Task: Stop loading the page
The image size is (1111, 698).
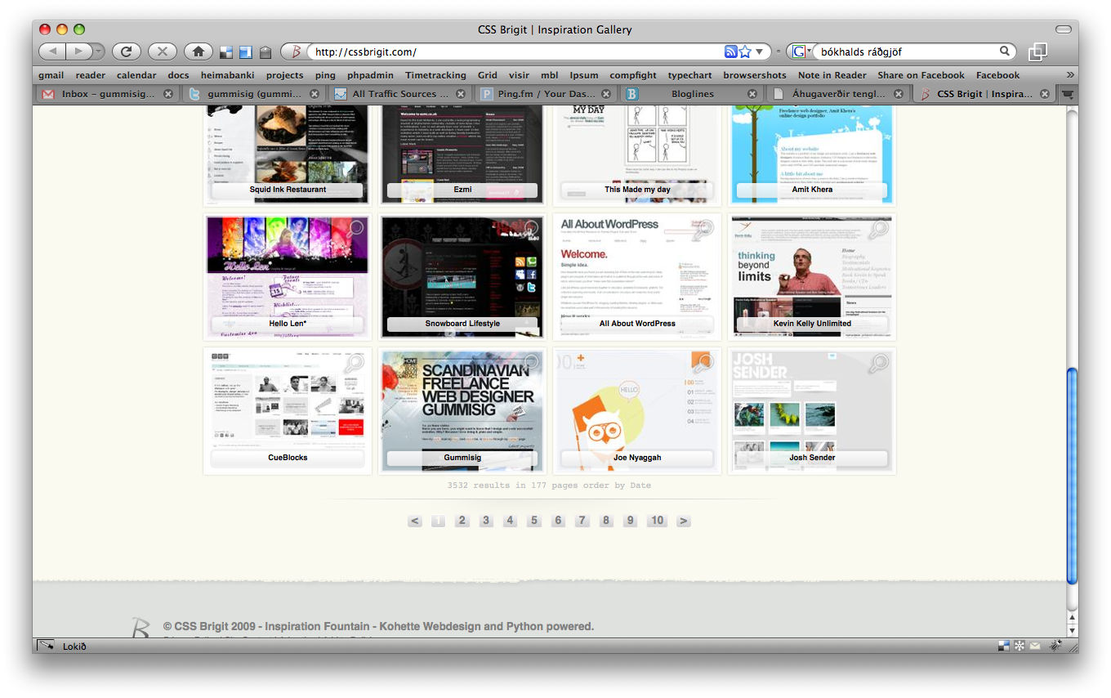Action: point(162,51)
